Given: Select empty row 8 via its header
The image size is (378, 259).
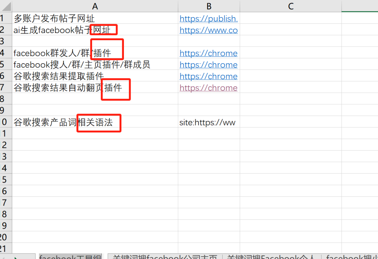Looking at the screenshot, I should 6,99.
